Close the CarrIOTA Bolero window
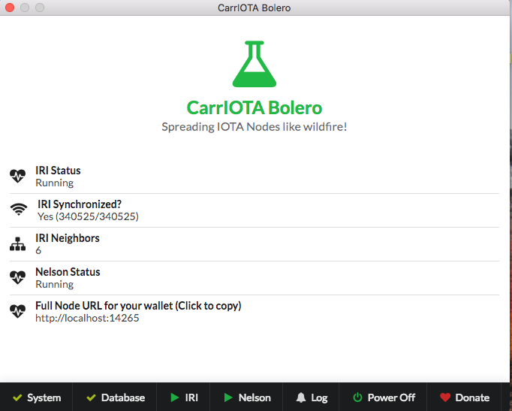The height and width of the screenshot is (411, 512). click(x=10, y=8)
